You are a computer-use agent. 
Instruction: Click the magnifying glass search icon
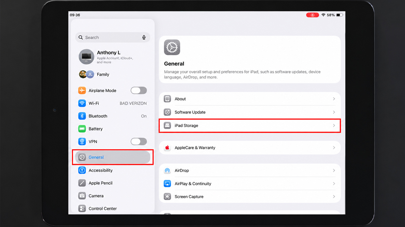click(x=81, y=37)
